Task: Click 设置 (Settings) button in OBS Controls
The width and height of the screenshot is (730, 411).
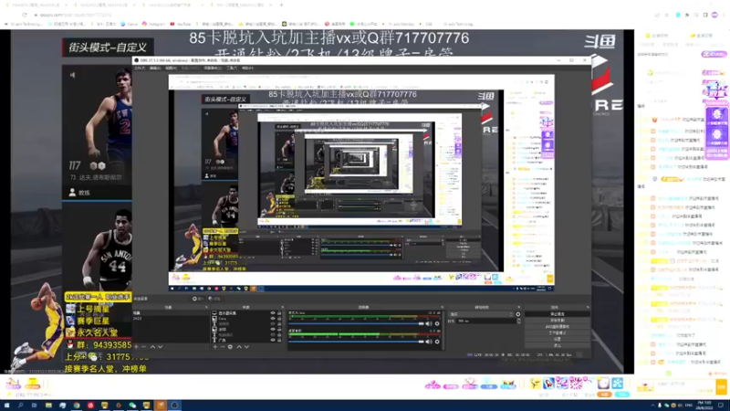Action: point(558,339)
